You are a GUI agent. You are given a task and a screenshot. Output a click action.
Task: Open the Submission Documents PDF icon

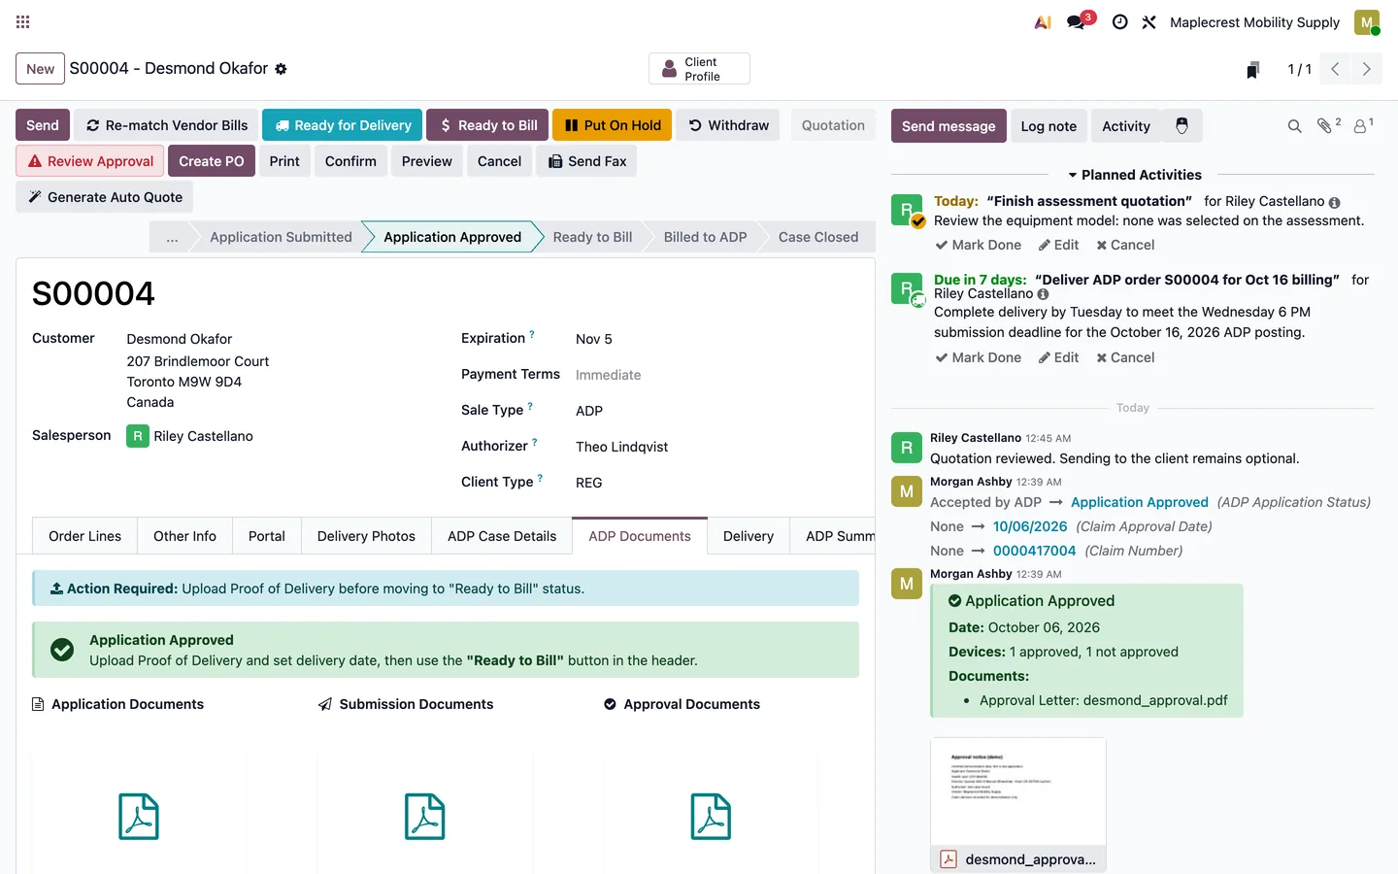[425, 816]
